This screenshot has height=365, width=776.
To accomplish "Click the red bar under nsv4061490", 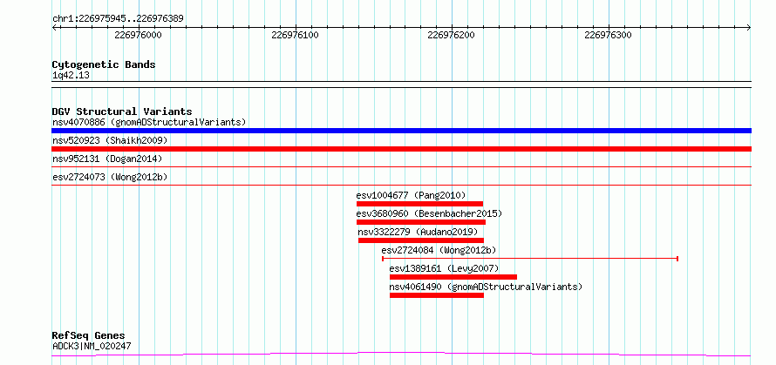I will 437,295.
